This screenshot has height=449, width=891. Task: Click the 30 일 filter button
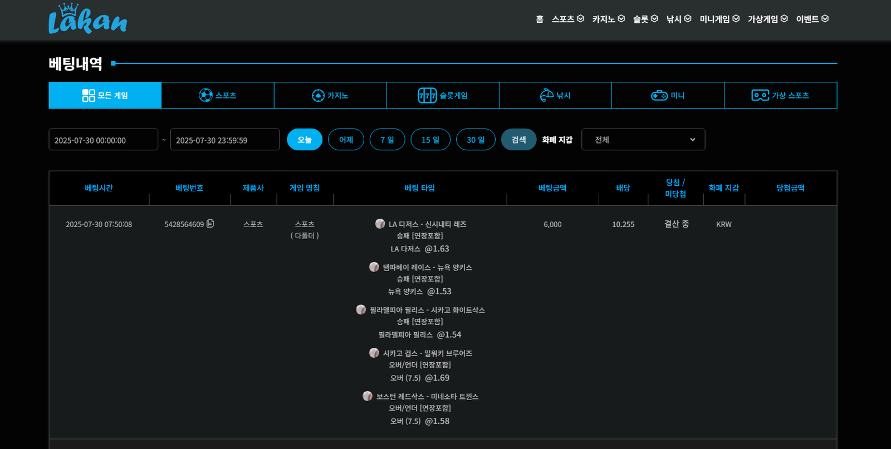coord(476,140)
